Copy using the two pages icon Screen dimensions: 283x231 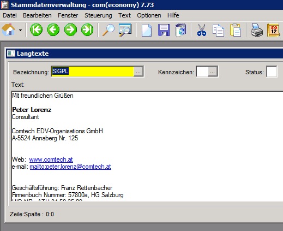(218, 30)
